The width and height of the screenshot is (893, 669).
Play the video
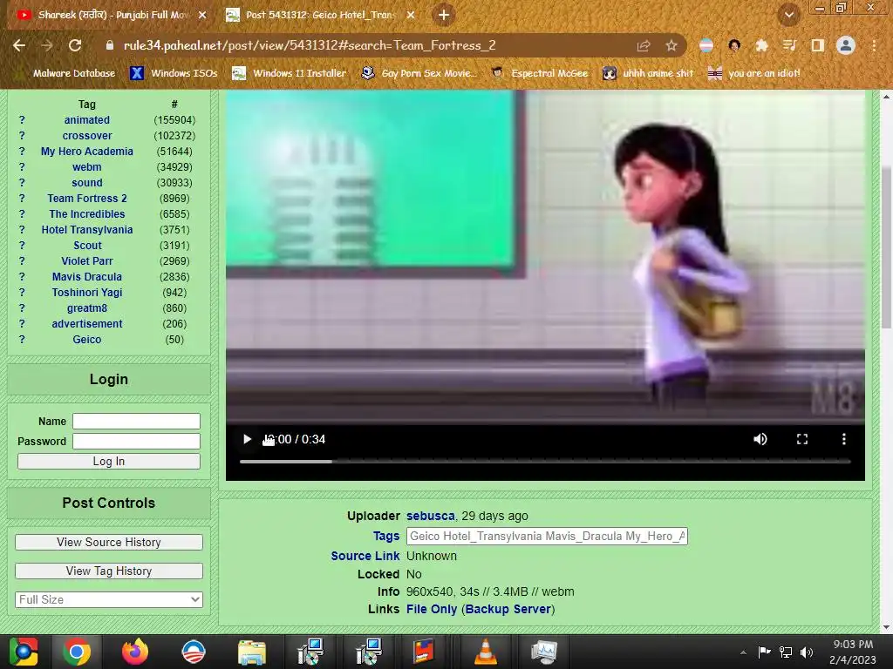pyautogui.click(x=247, y=439)
